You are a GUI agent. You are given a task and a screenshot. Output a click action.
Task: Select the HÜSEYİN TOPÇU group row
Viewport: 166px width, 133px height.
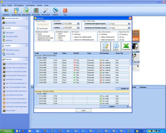82,91
